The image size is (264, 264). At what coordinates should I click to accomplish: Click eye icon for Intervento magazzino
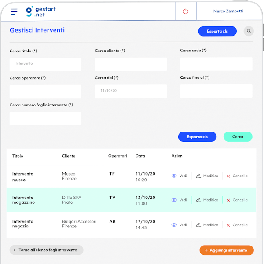[174, 200]
